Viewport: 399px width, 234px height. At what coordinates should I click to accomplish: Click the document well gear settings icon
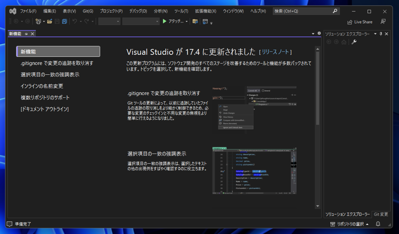[x=319, y=33]
